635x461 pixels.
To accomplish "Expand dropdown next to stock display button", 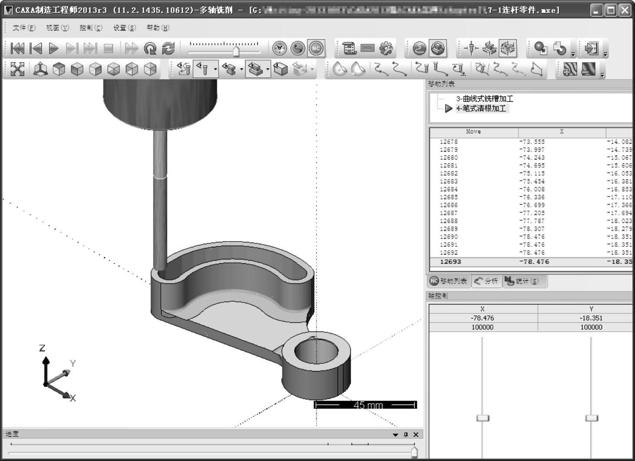I will (x=268, y=69).
